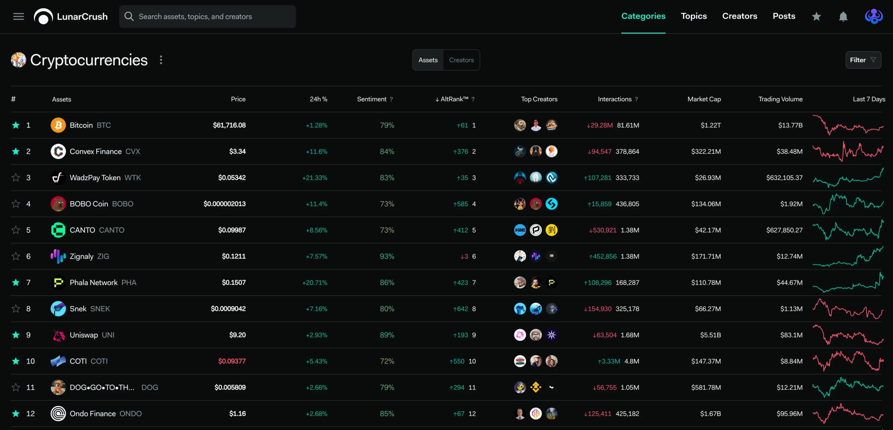Viewport: 893px width, 430px height.
Task: Open the hamburger menu
Action: (x=19, y=17)
